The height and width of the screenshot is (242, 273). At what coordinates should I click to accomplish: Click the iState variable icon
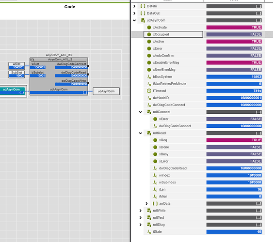[x=149, y=232]
